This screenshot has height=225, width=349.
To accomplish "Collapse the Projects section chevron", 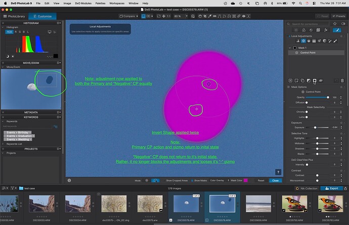I will pos(3,153).
